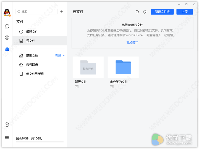This screenshot has height=149, width=199.
Task: Open the cube apps icon
Action: tap(7, 125)
